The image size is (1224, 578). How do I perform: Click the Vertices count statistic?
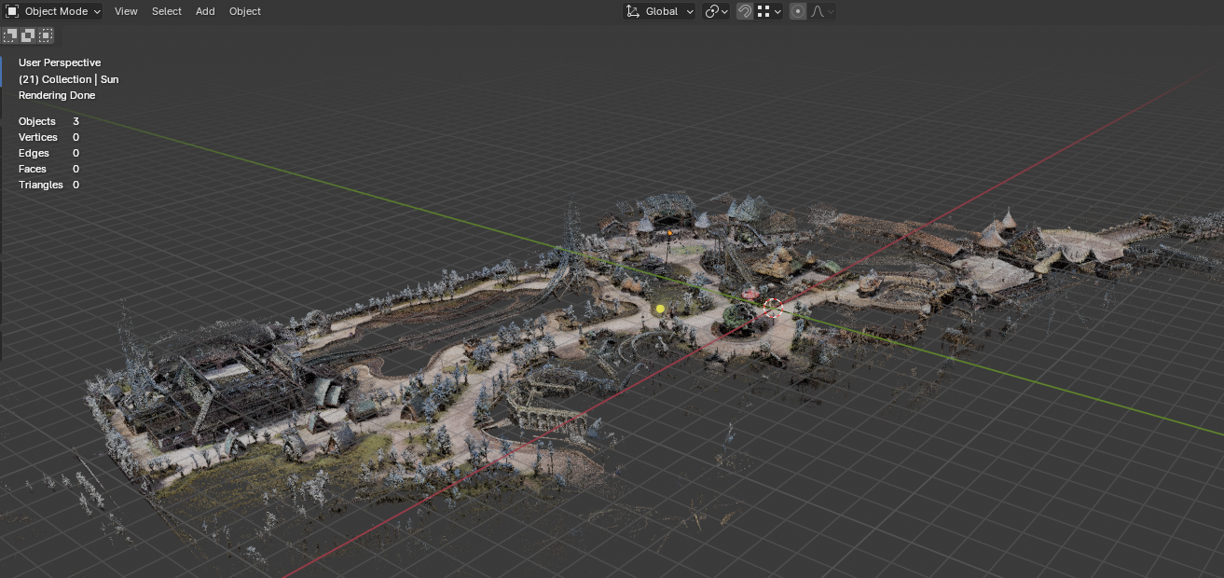pyautogui.click(x=48, y=137)
